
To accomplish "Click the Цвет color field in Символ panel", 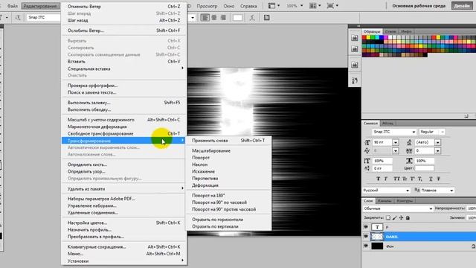I will click(x=425, y=168).
